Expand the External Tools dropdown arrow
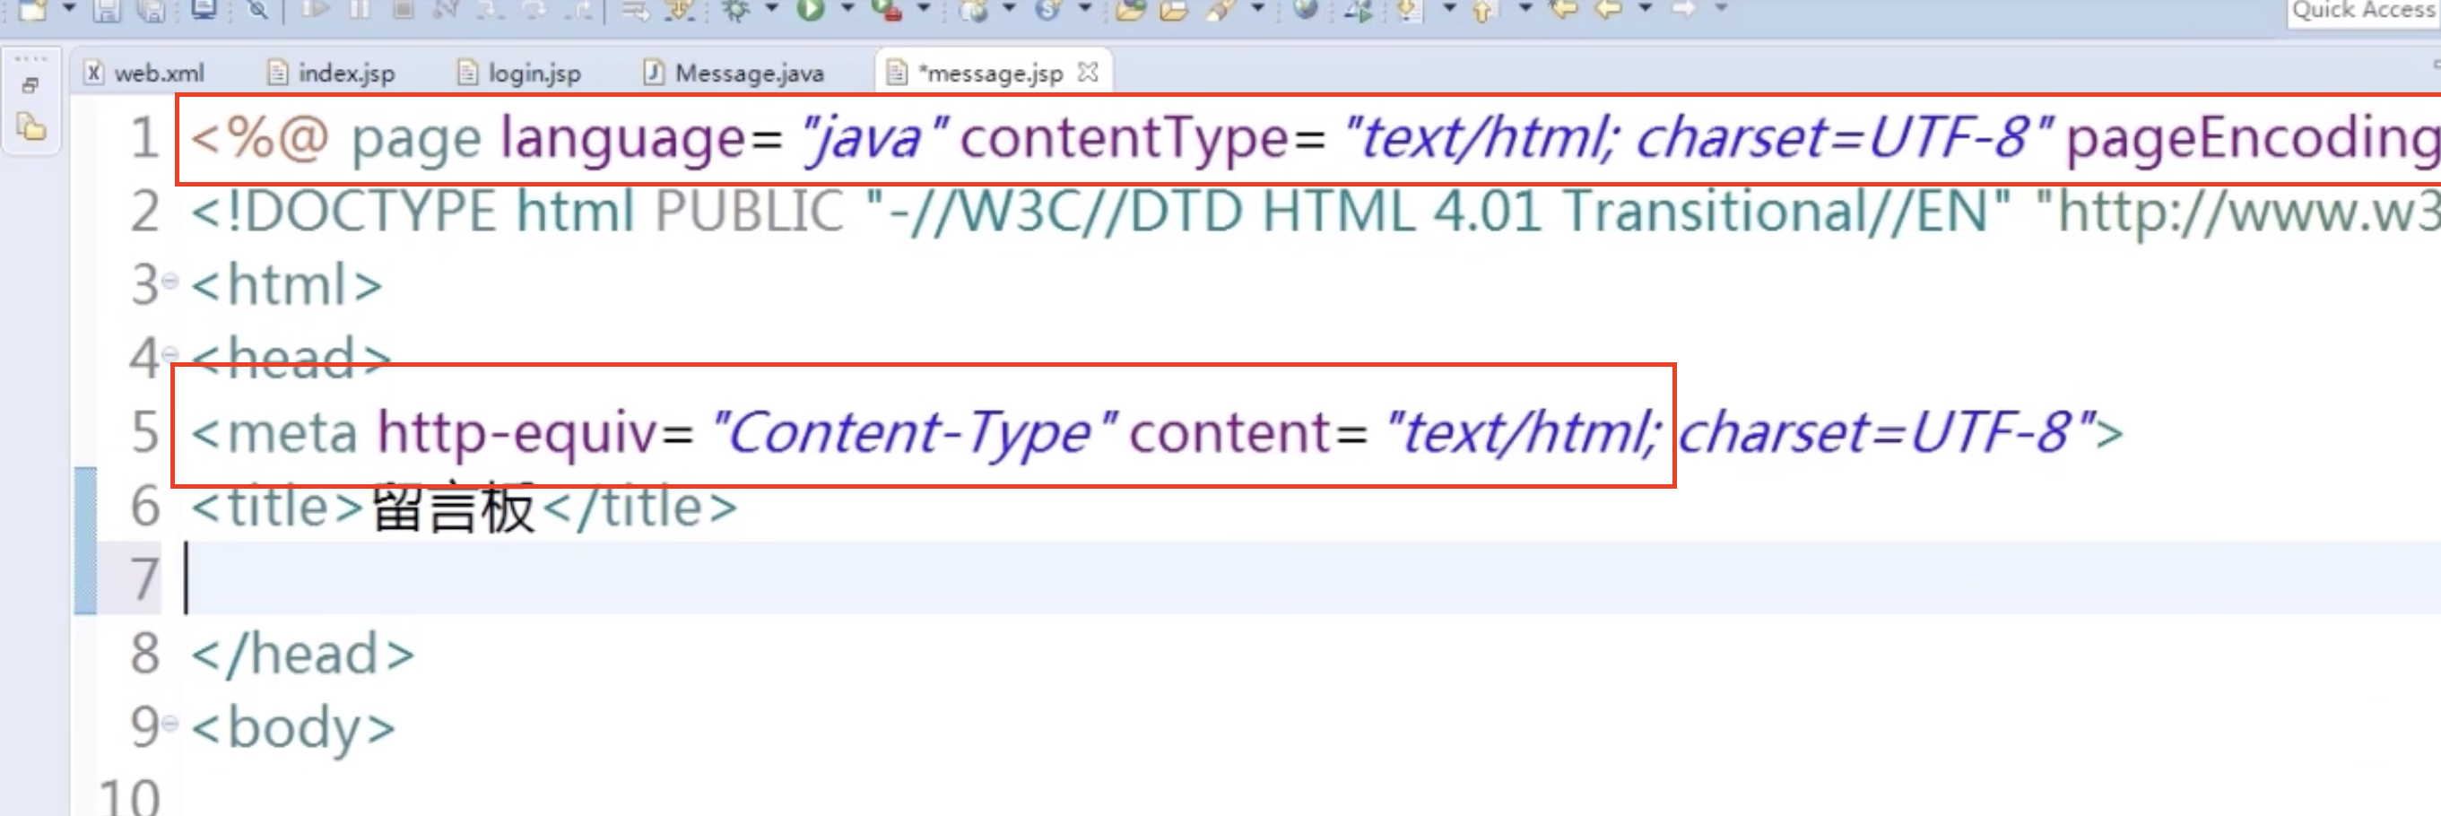The width and height of the screenshot is (2441, 816). pos(923,9)
